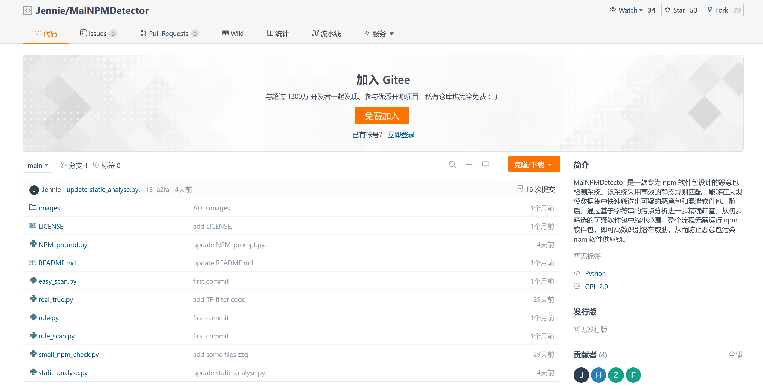Click the 16 次提交 commits link
The image size is (763, 389).
(540, 189)
